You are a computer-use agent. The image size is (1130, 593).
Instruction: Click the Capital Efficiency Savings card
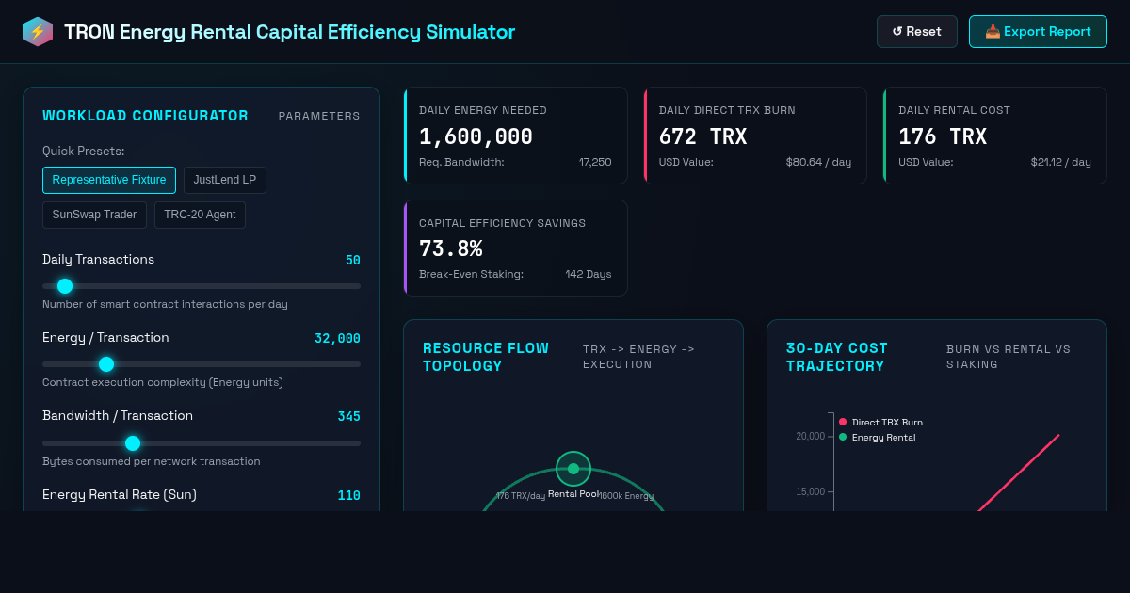pos(515,248)
